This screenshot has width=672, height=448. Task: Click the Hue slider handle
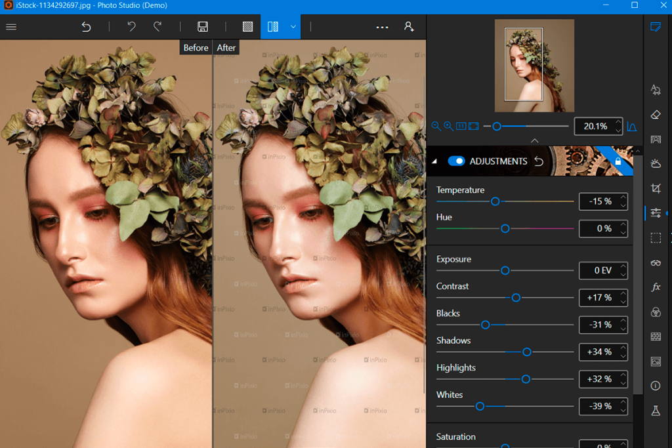(x=505, y=230)
